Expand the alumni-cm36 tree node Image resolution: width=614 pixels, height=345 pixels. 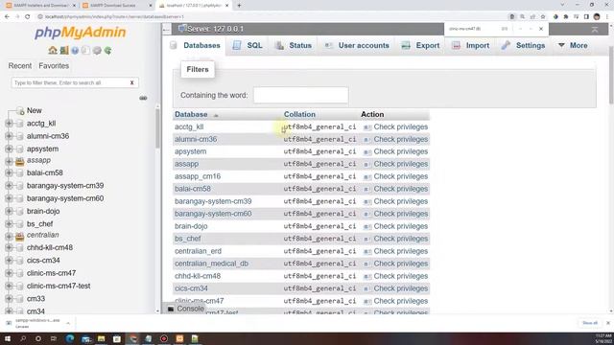[x=9, y=136]
